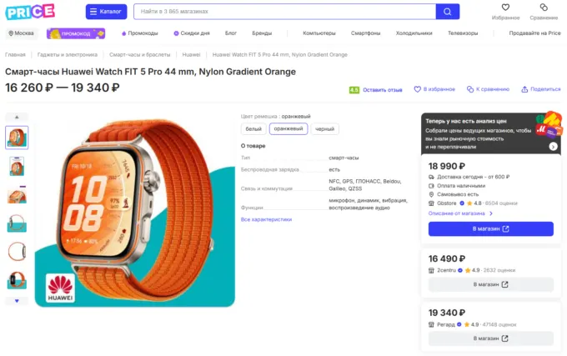
Task: Select оранжевый strap color
Action: 289,129
